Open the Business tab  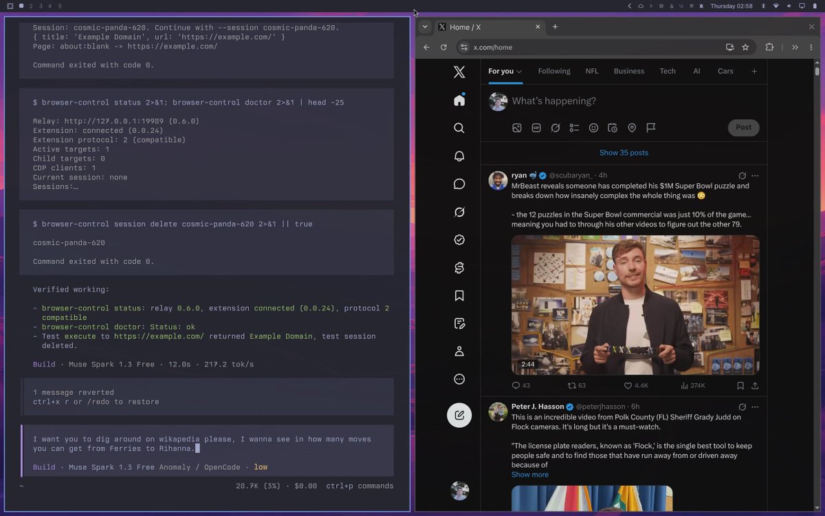coord(629,72)
